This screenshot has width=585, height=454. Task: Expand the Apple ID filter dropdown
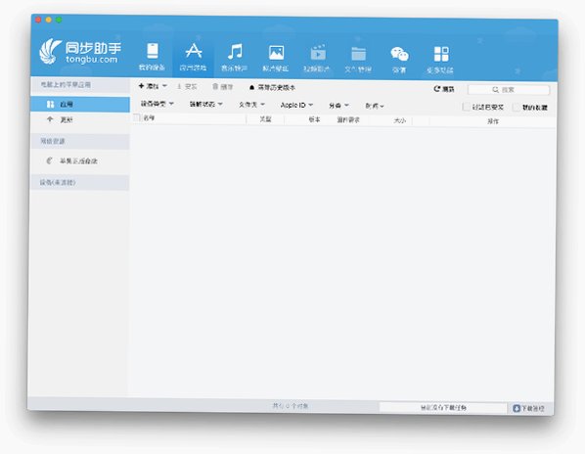point(296,106)
